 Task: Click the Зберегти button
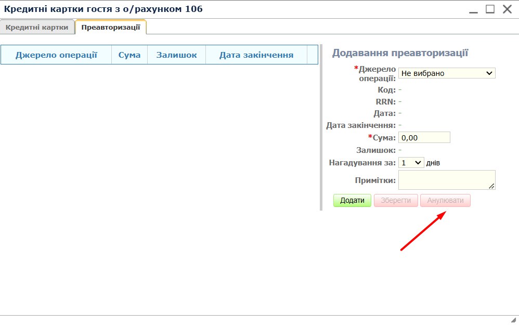pos(396,201)
